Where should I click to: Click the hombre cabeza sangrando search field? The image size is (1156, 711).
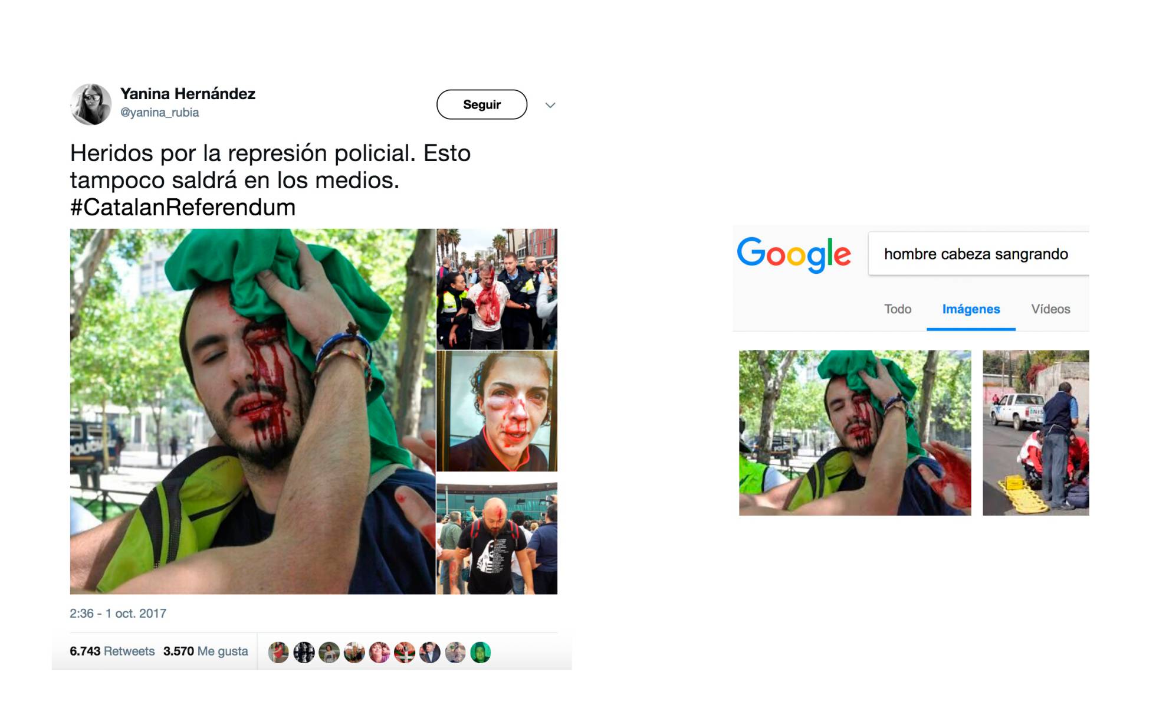[979, 254]
